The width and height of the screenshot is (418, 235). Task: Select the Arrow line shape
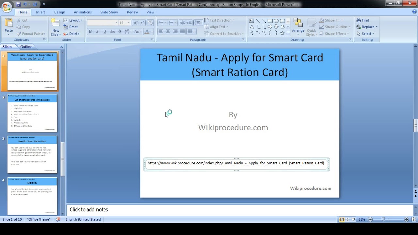click(x=264, y=21)
